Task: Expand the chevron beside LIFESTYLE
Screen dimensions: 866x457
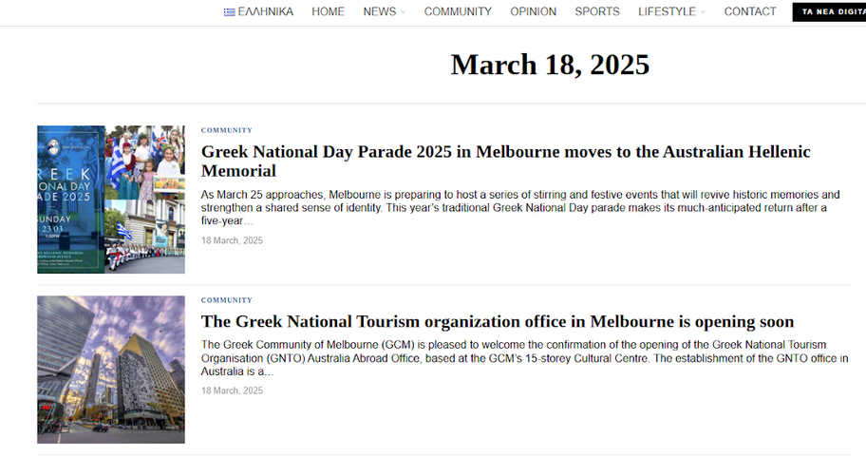Action: [704, 12]
